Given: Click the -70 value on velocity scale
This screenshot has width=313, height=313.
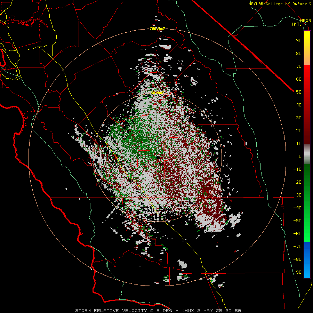Looking at the screenshot, I should (x=297, y=247).
